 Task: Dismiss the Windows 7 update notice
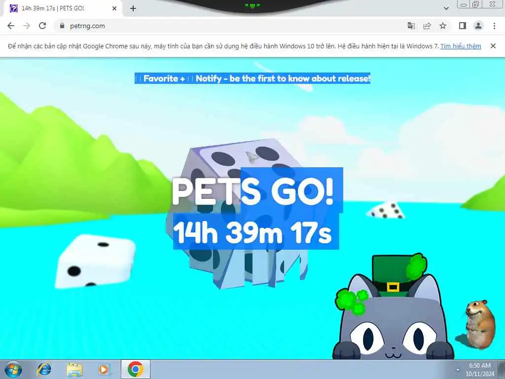[x=493, y=46]
